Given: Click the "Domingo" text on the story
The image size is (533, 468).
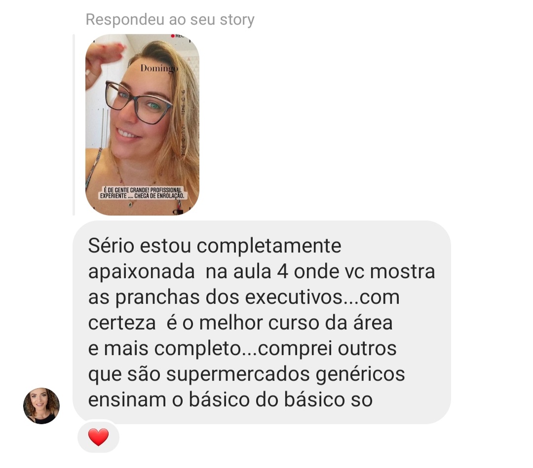Looking at the screenshot, I should (159, 68).
